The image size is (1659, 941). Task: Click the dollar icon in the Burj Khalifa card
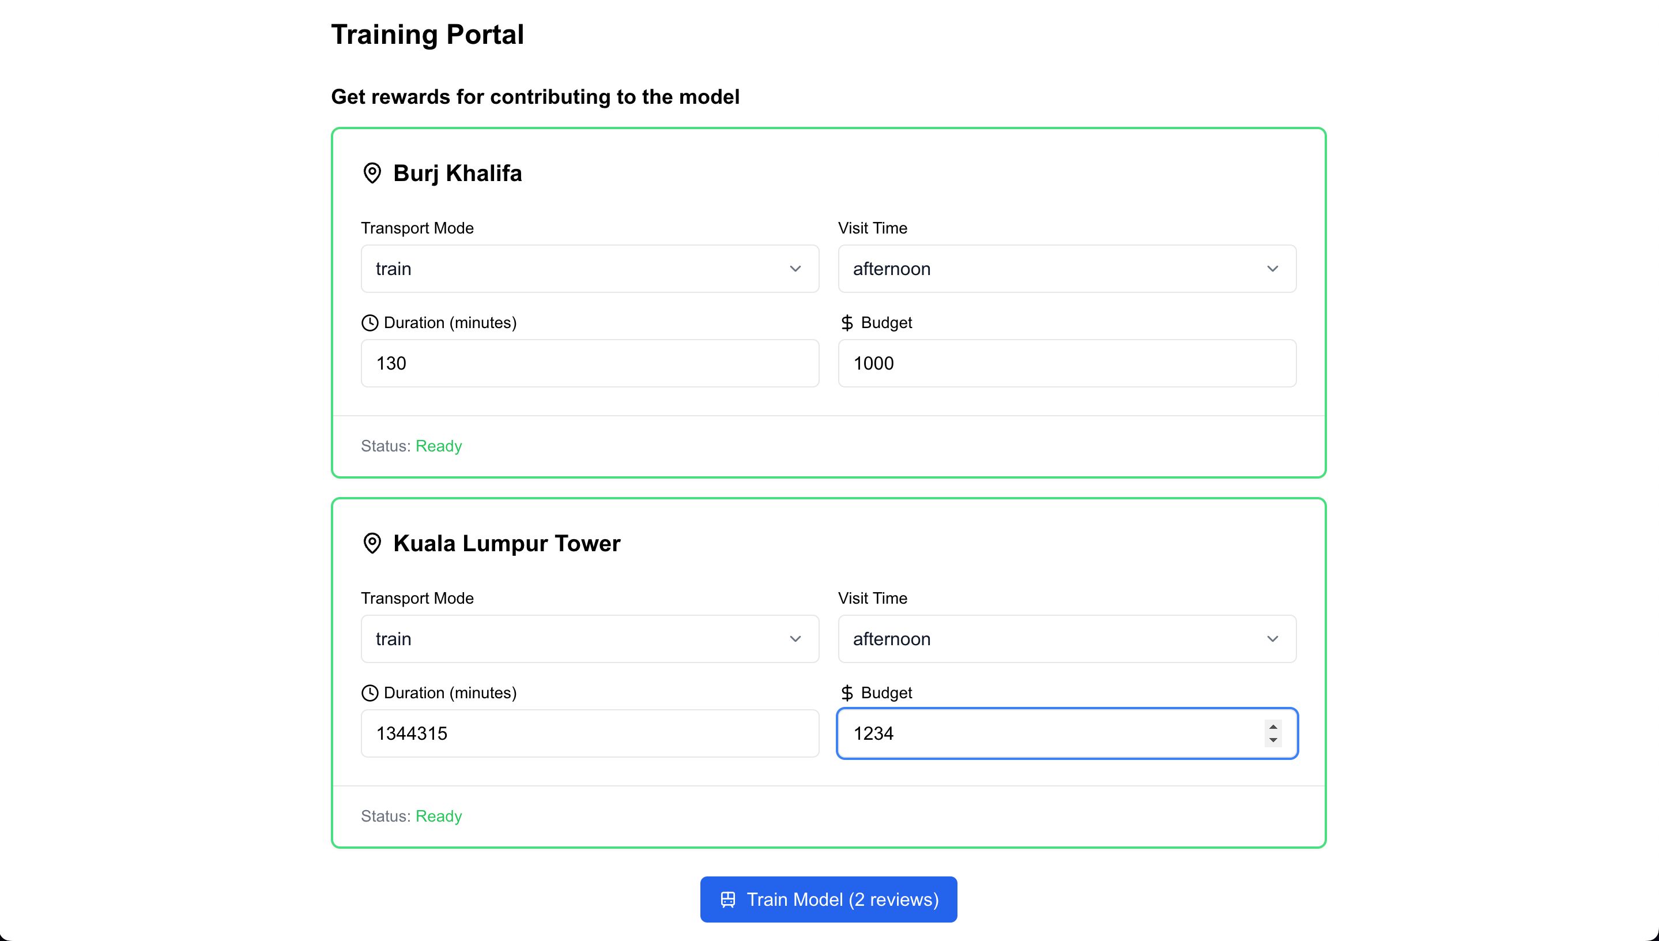[x=847, y=323]
